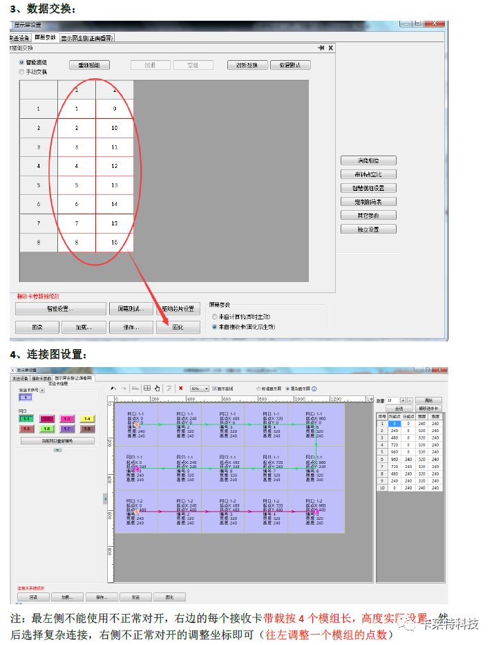Viewport: 494px width, 645px height.
Task: Select the purple 1-7 port swatch
Action: (x=67, y=429)
